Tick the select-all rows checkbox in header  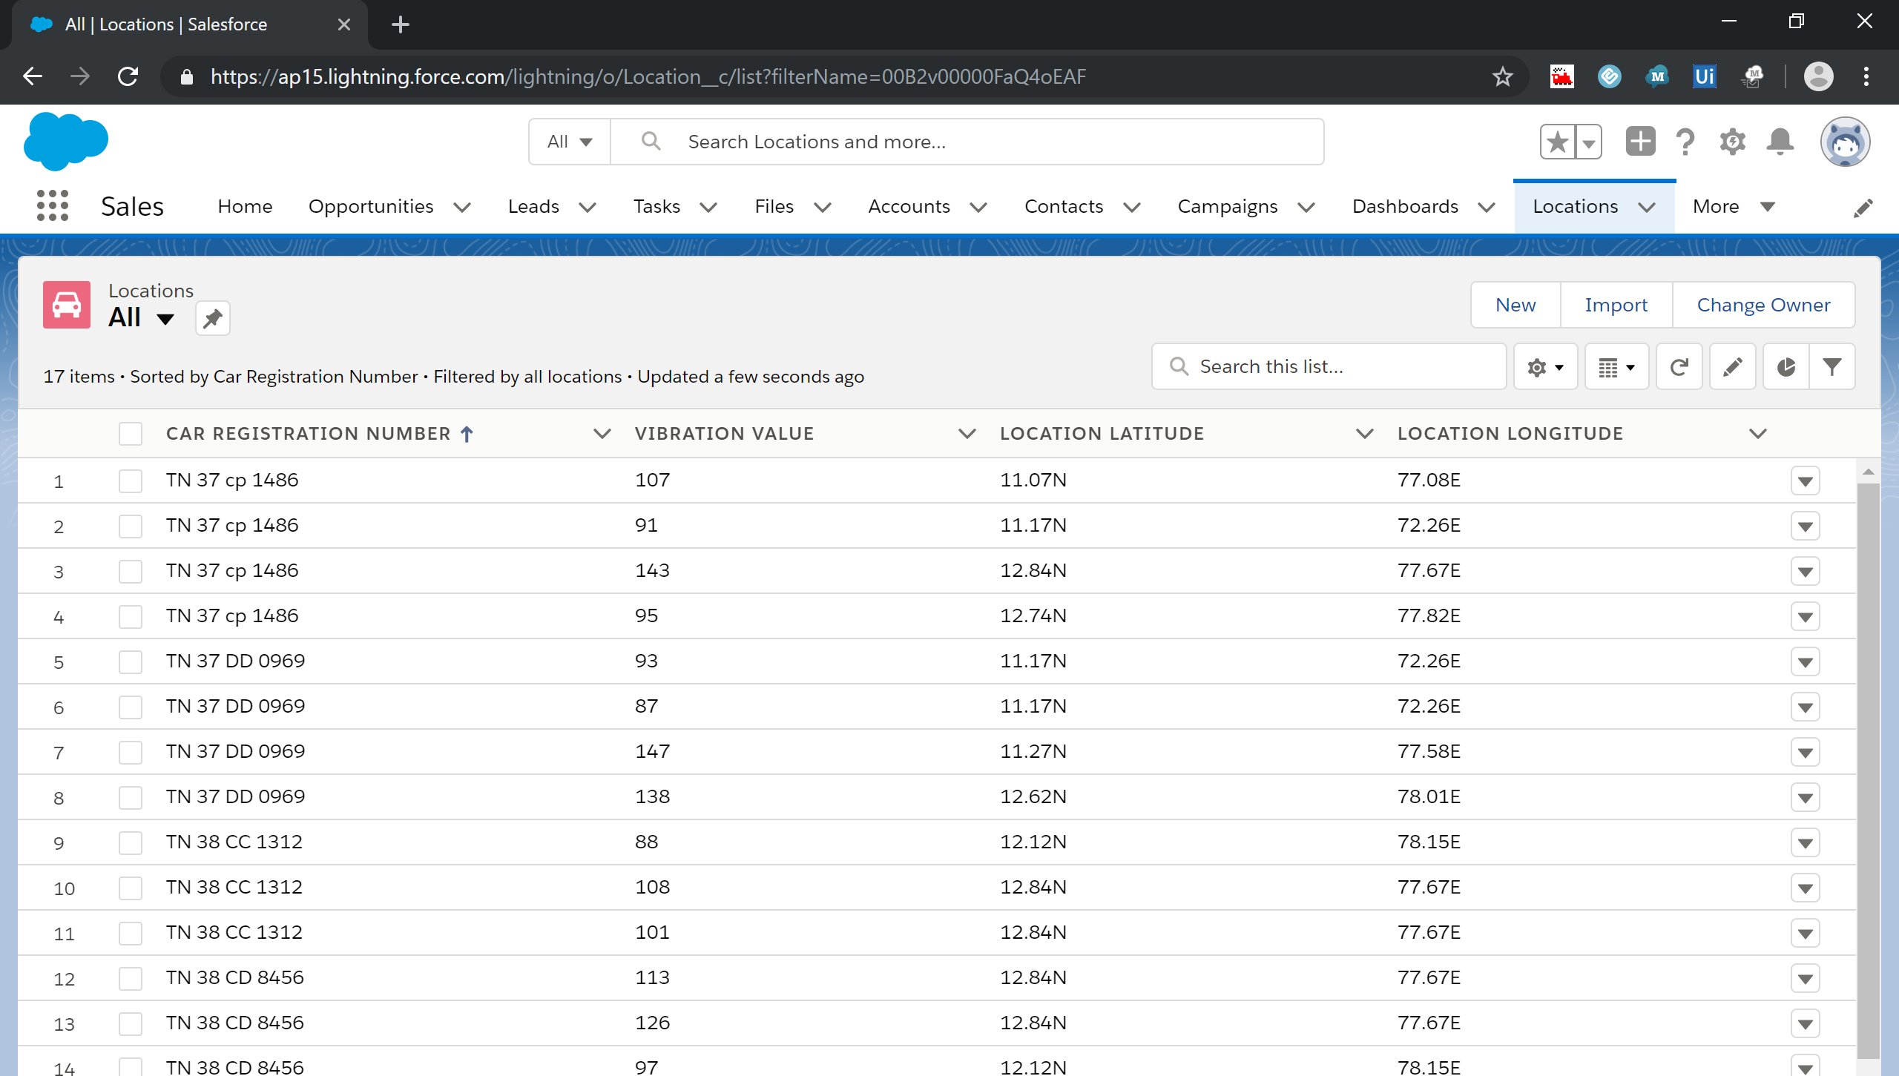click(x=131, y=434)
